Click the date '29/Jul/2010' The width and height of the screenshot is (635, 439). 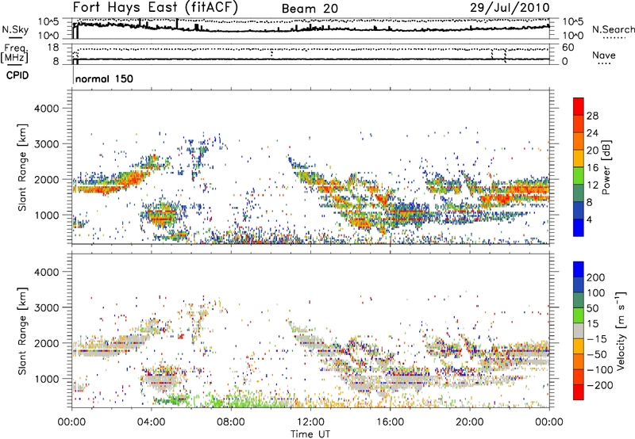click(x=510, y=7)
